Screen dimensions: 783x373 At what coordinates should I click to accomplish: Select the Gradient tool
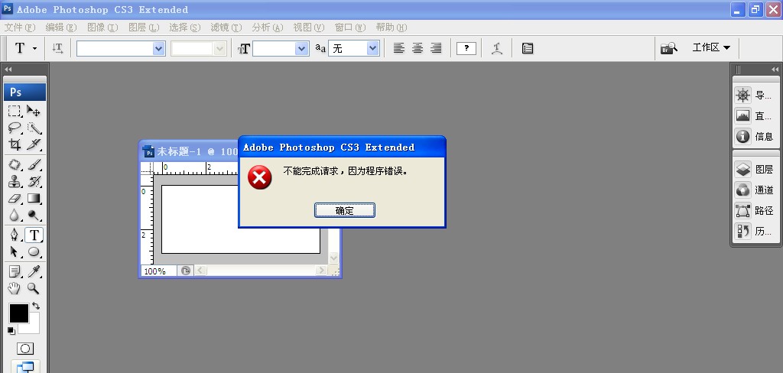[34, 199]
